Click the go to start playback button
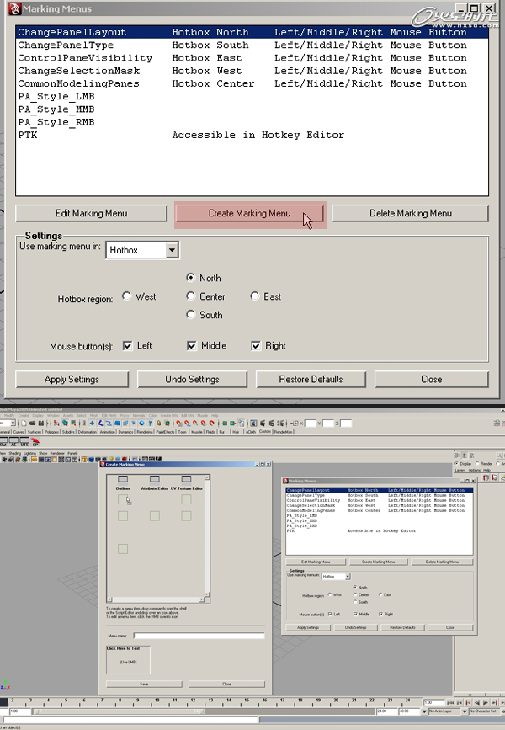Screen dimensions: 505x730 (x=450, y=702)
